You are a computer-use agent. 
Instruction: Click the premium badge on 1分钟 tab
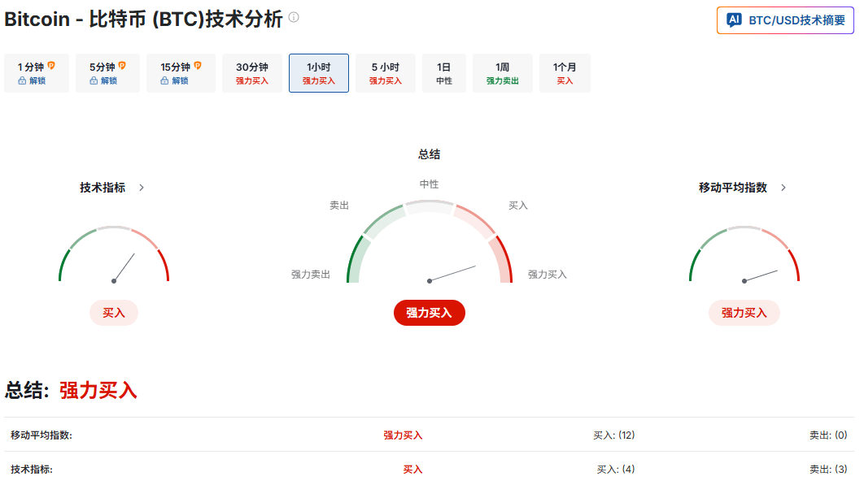pos(51,66)
